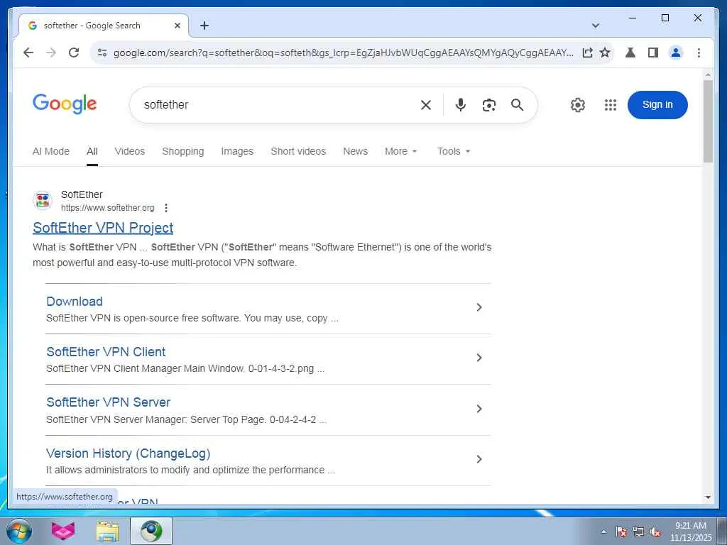Image resolution: width=727 pixels, height=545 pixels.
Task: Click the address bar URL
Action: [x=343, y=53]
